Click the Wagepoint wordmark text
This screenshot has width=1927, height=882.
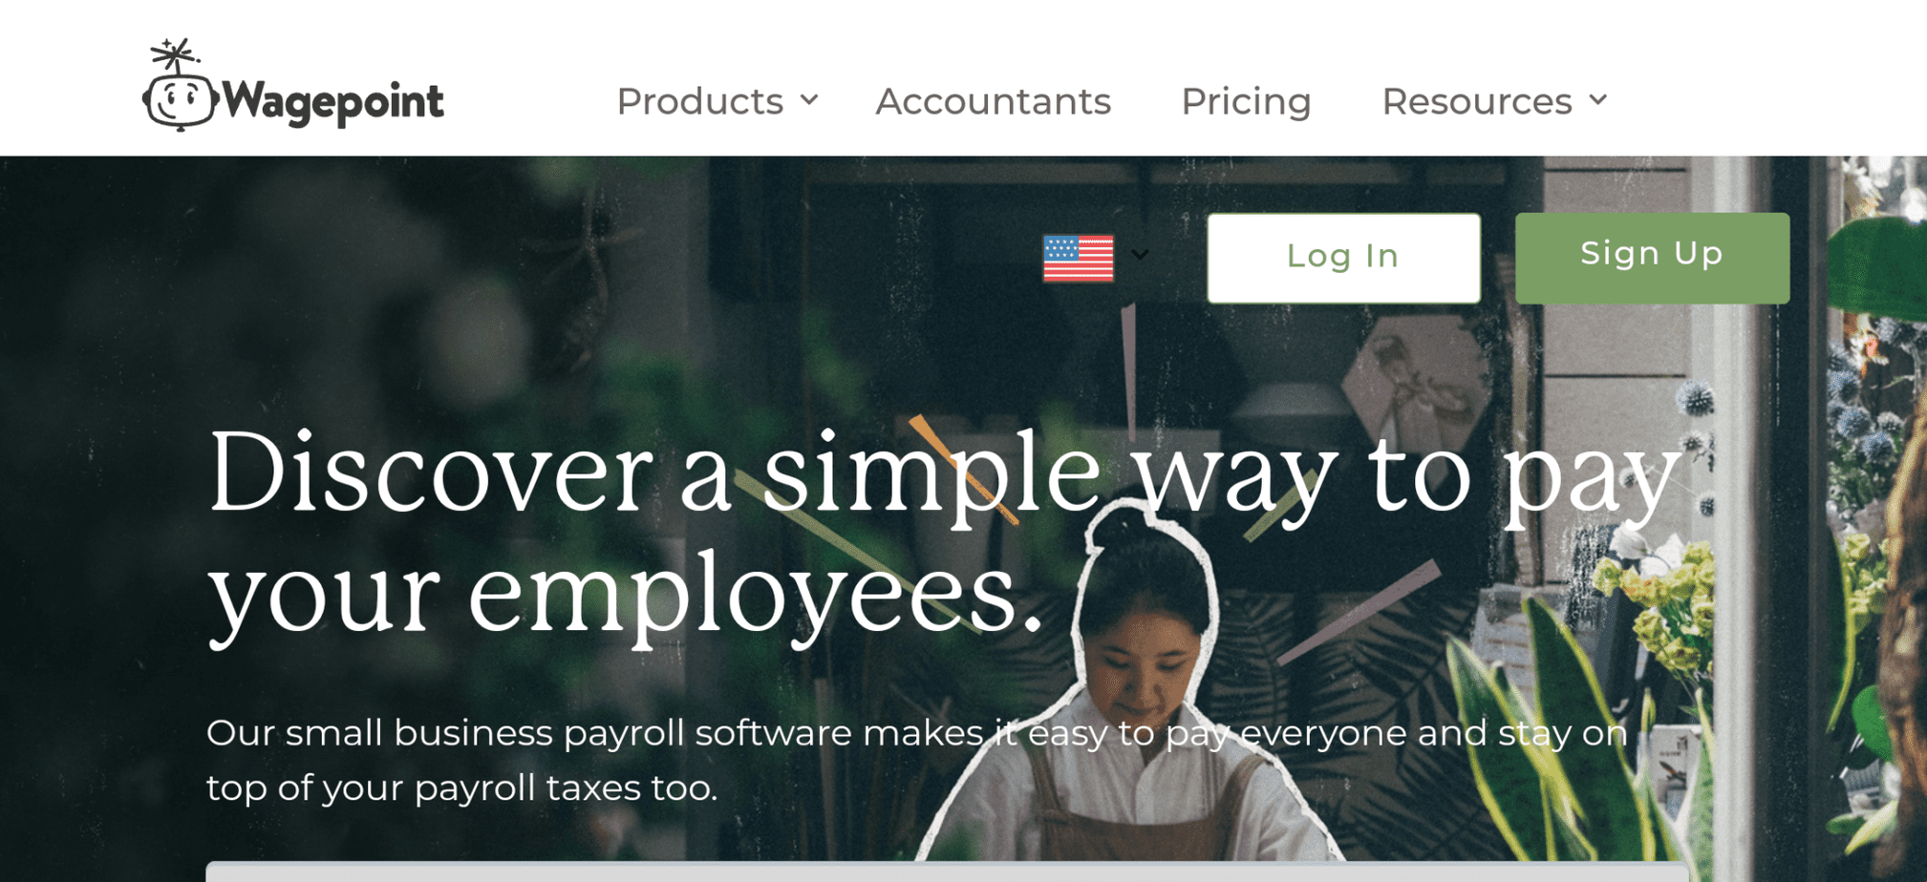333,101
